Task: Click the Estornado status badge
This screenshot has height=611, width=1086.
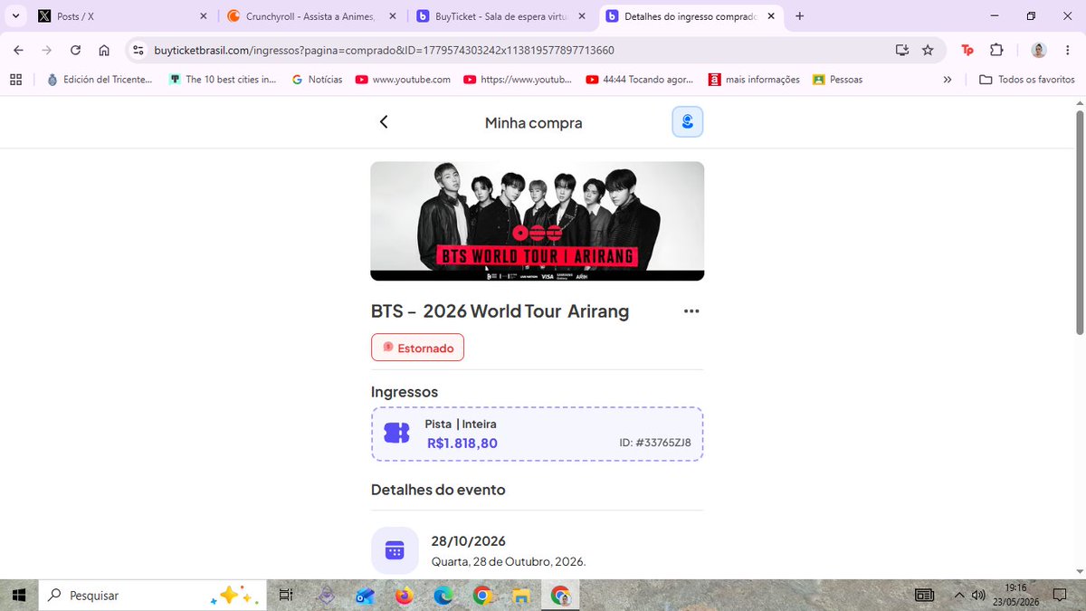Action: (x=417, y=348)
